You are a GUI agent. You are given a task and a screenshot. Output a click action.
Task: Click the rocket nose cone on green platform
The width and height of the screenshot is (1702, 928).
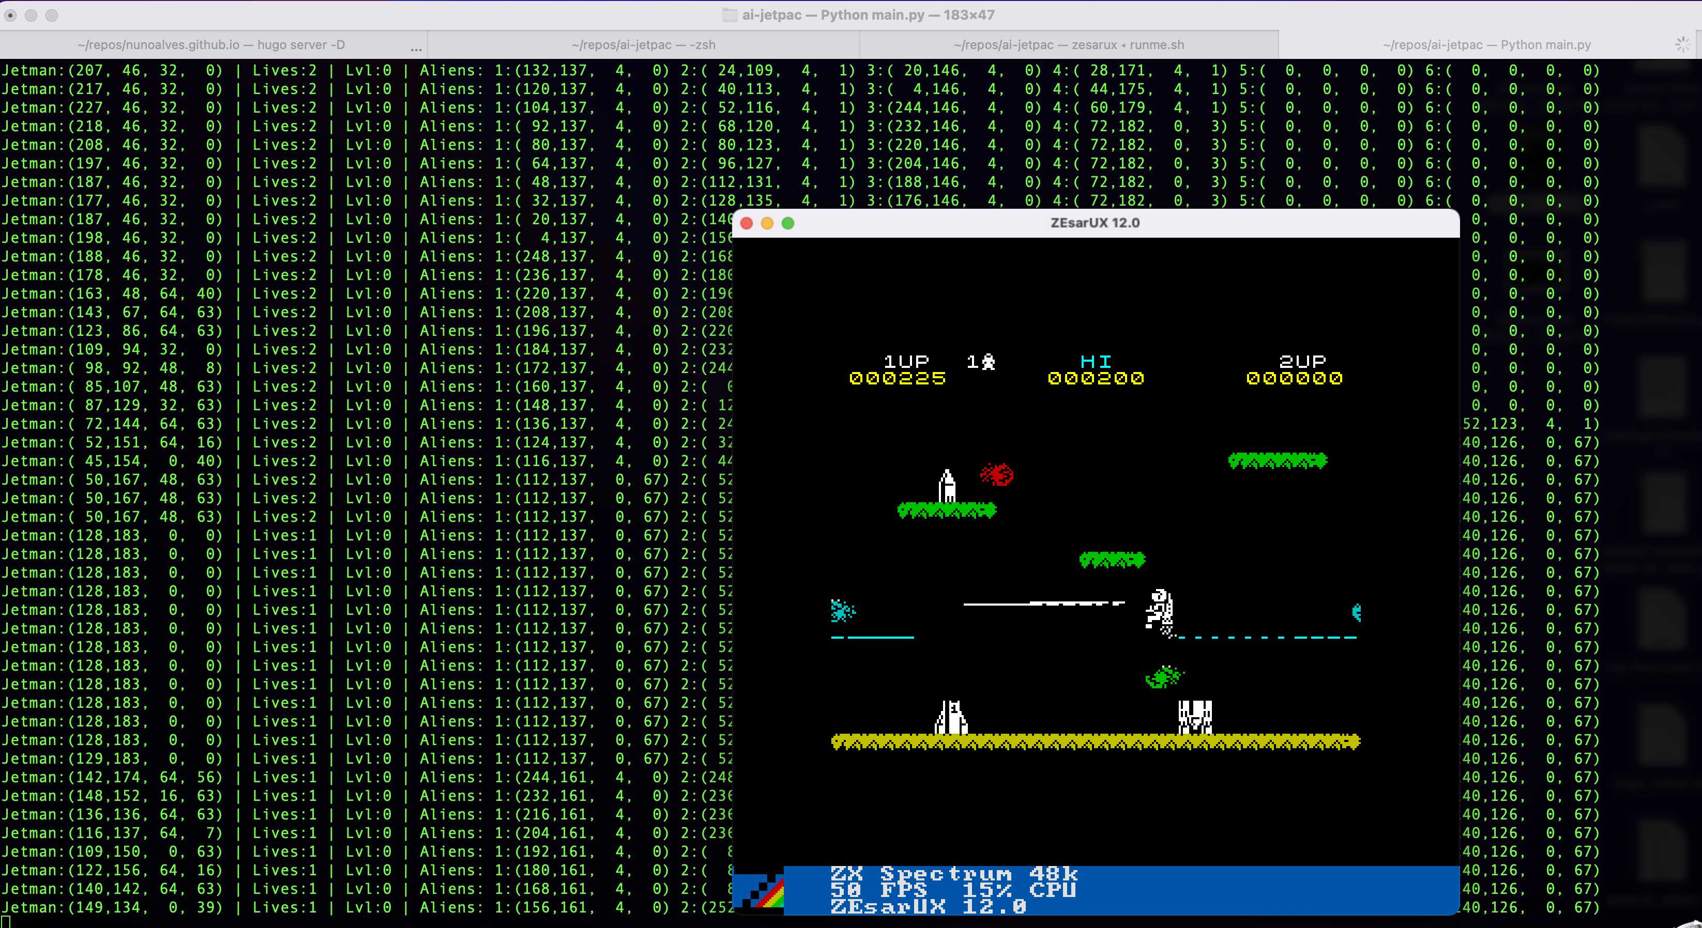coord(947,486)
